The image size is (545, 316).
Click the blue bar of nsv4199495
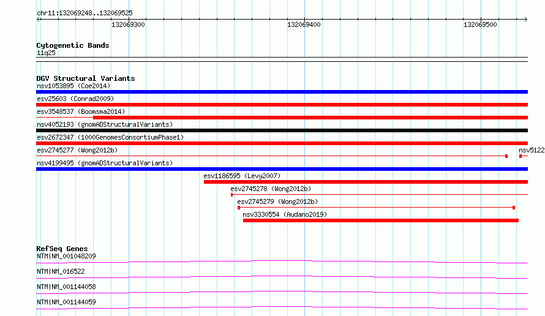[282, 169]
